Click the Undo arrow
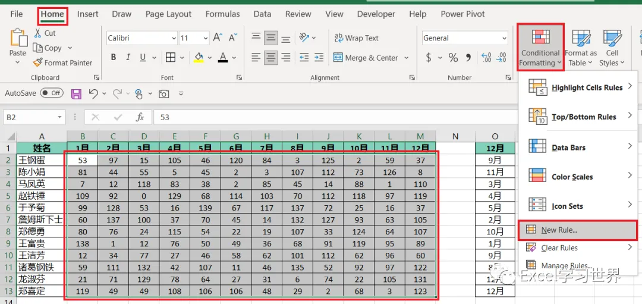The image size is (642, 304). [93, 94]
